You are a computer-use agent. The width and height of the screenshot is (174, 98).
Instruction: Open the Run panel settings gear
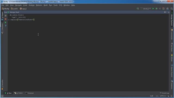tap(165, 12)
